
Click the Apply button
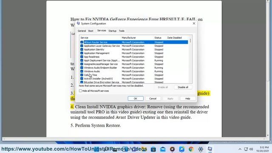pyautogui.click(x=170, y=99)
